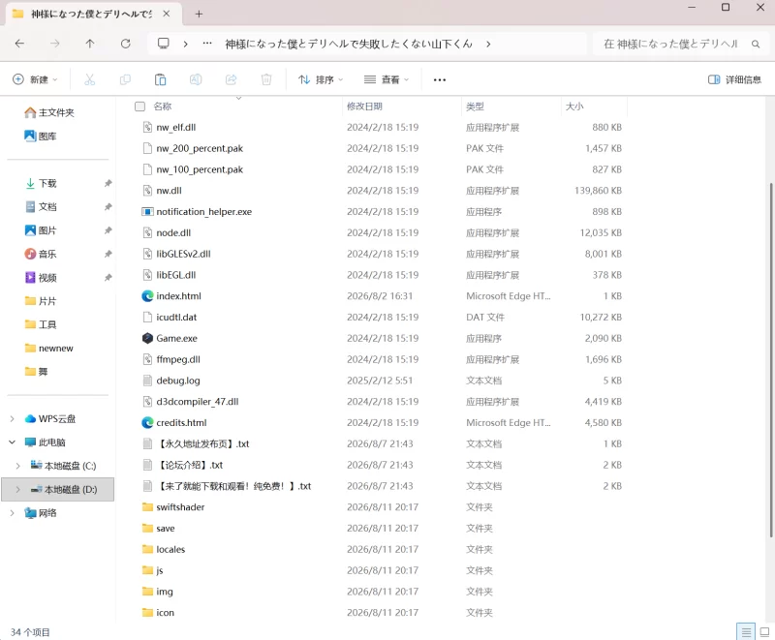Toggle the select-all checkbox in header
The width and height of the screenshot is (775, 640).
139,107
